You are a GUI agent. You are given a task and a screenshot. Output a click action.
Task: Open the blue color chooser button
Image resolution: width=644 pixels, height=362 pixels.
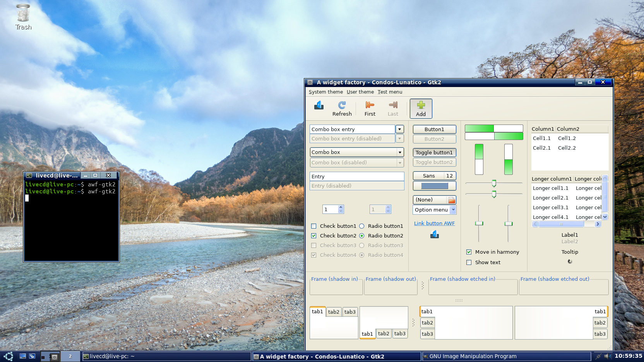click(435, 186)
